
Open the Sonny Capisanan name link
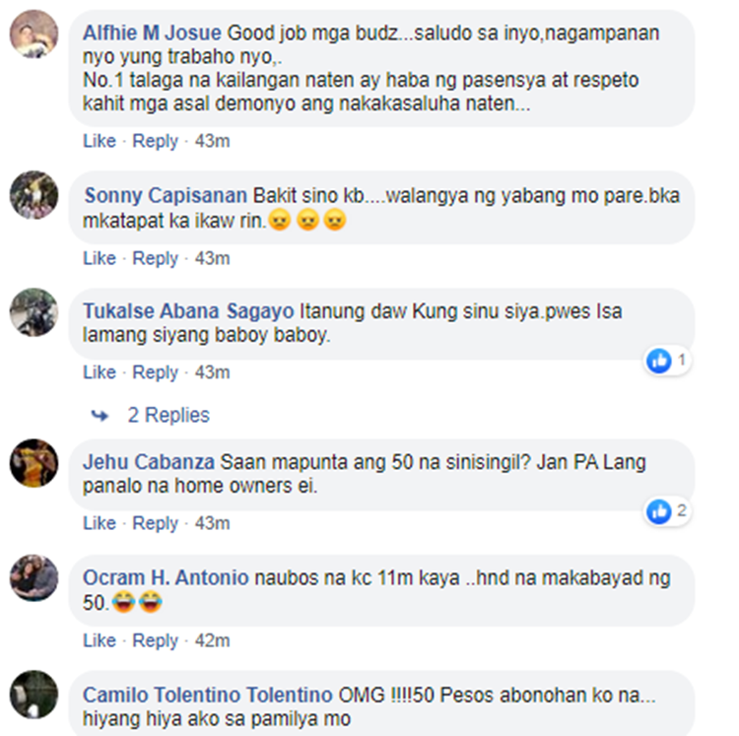(x=166, y=195)
